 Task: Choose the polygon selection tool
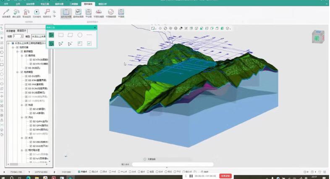point(71,35)
